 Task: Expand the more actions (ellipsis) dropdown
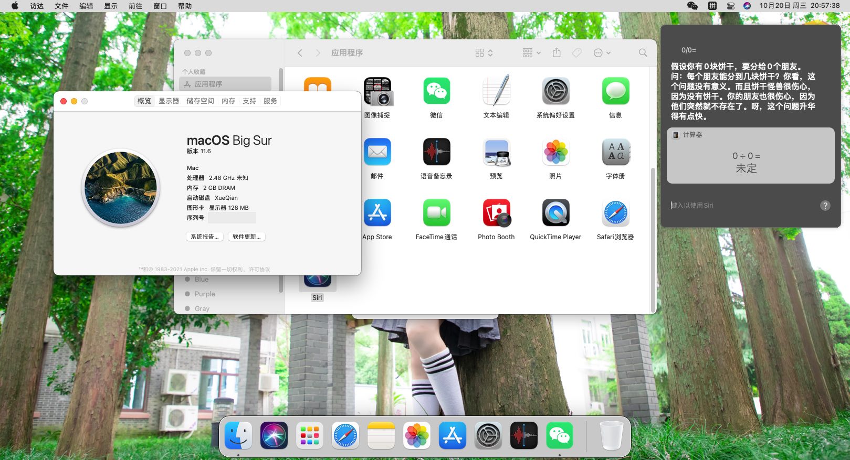(602, 53)
